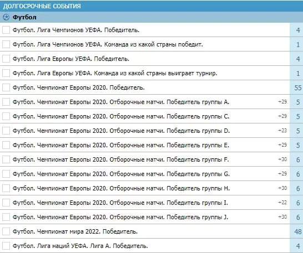Expand +23 markets for группы D
Screen dimensions: 303x253
[282, 131]
